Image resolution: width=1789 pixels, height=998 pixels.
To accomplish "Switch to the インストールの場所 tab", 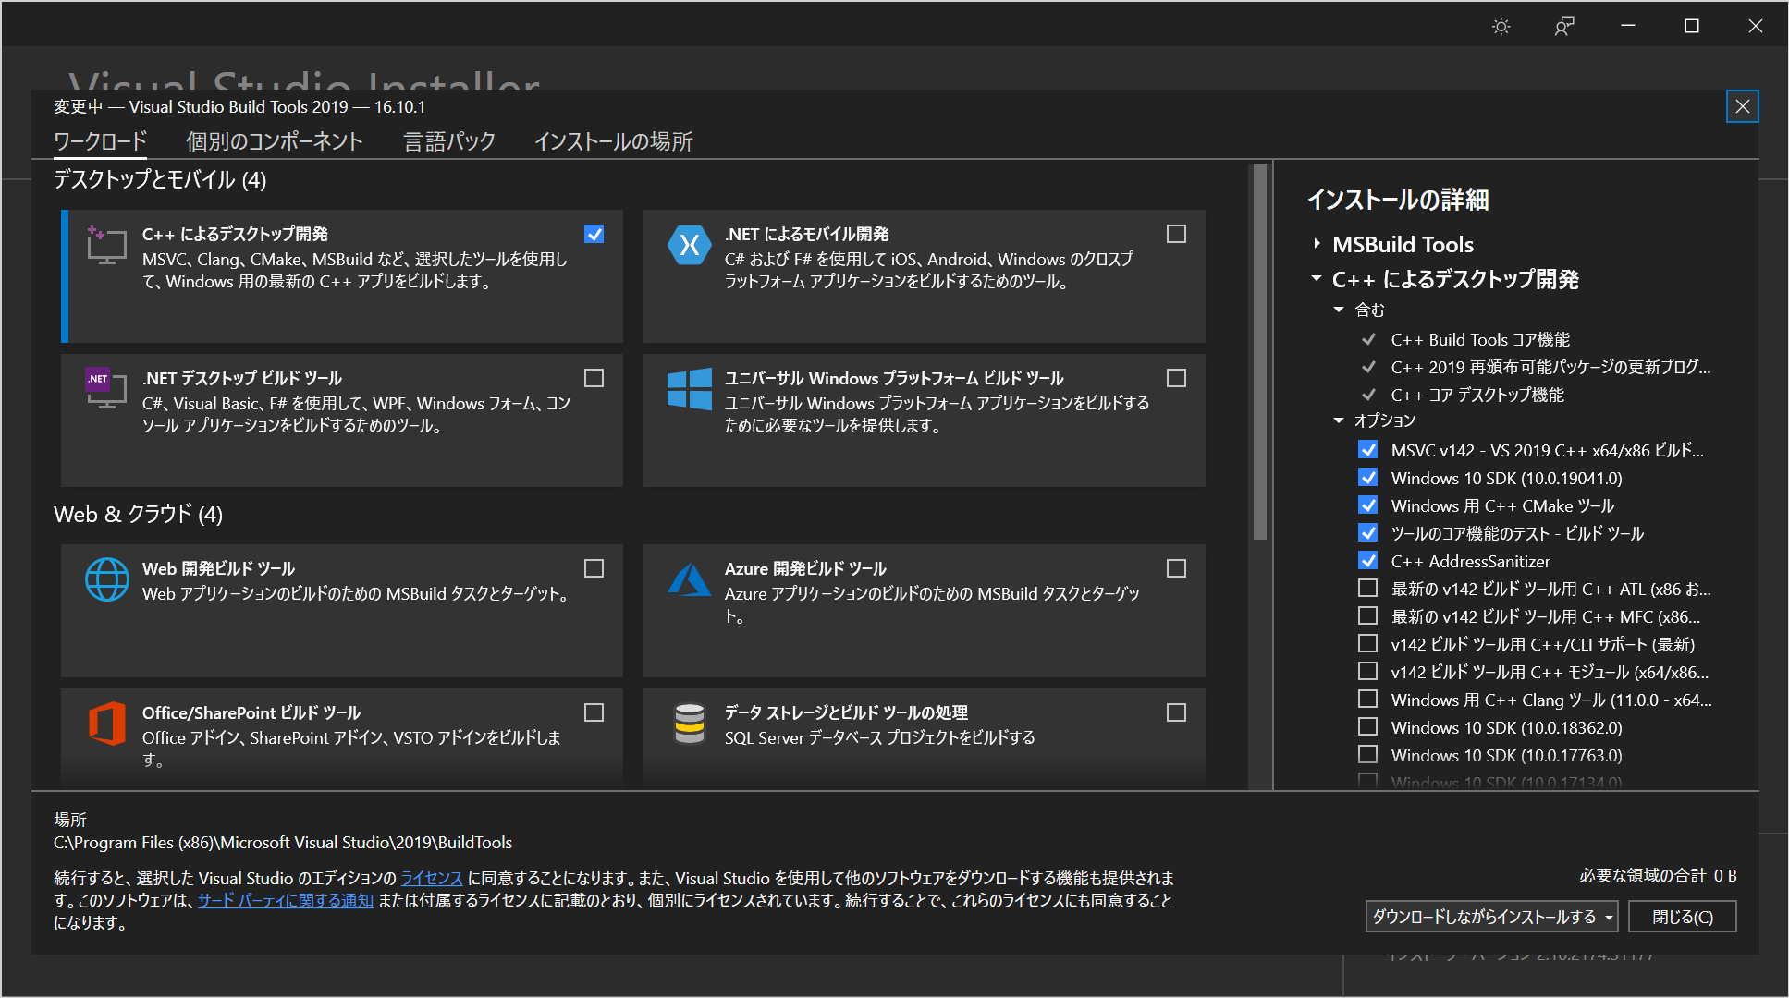I will coord(613,141).
